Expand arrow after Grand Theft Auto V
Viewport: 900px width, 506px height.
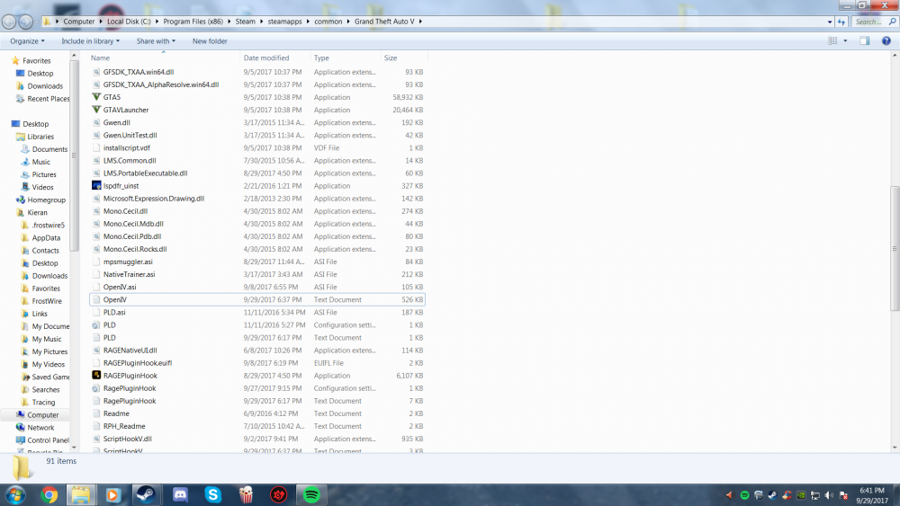click(x=420, y=22)
